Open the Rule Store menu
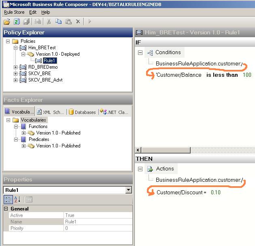This screenshot has height=246, width=255. [x=14, y=12]
